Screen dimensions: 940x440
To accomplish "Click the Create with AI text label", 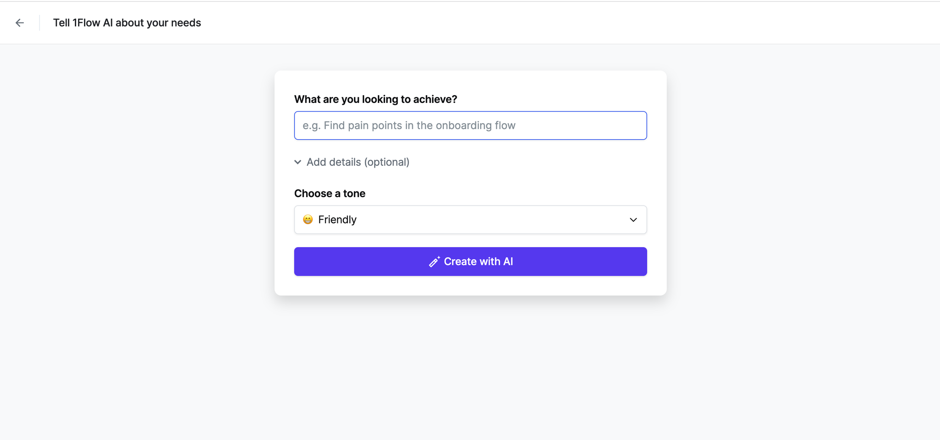I will [x=478, y=261].
